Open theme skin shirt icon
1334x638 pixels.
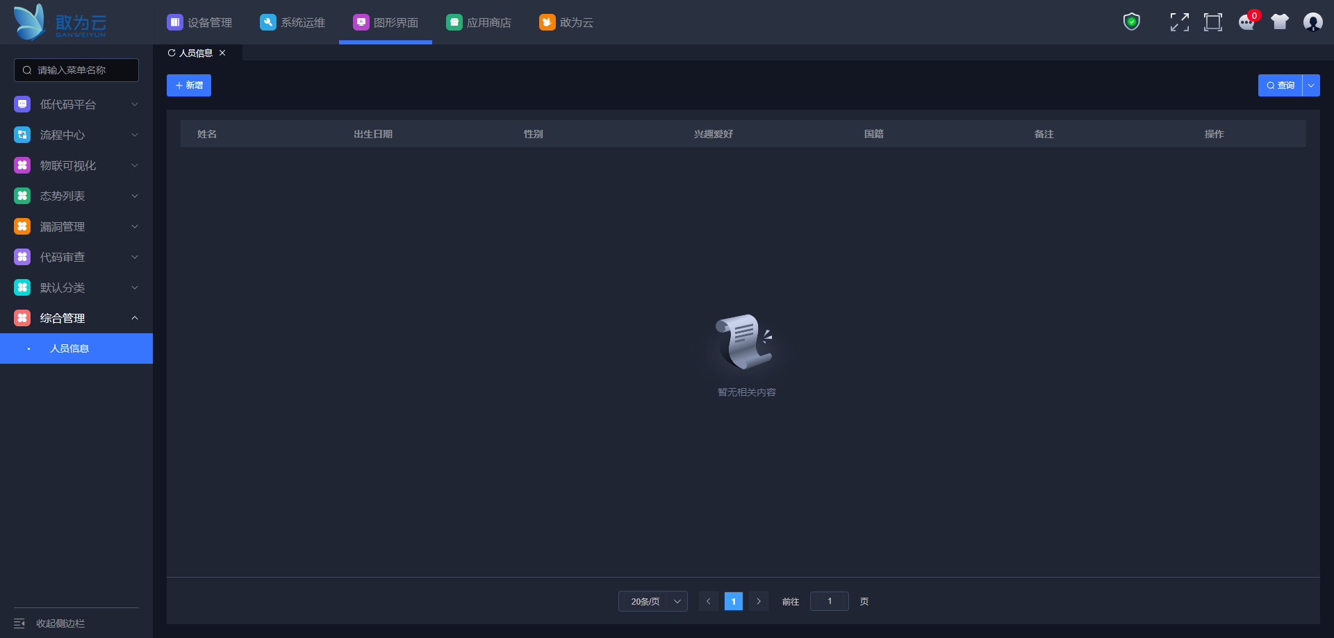click(x=1280, y=22)
